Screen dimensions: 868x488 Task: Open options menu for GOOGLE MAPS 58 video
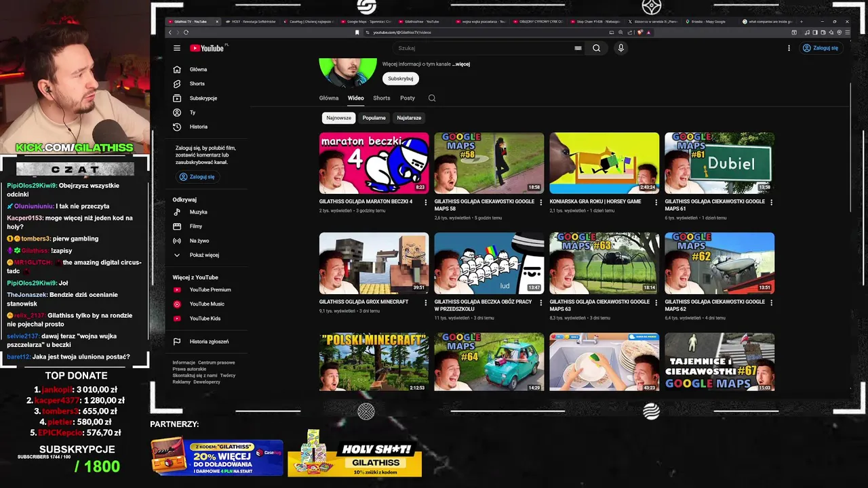pyautogui.click(x=541, y=202)
